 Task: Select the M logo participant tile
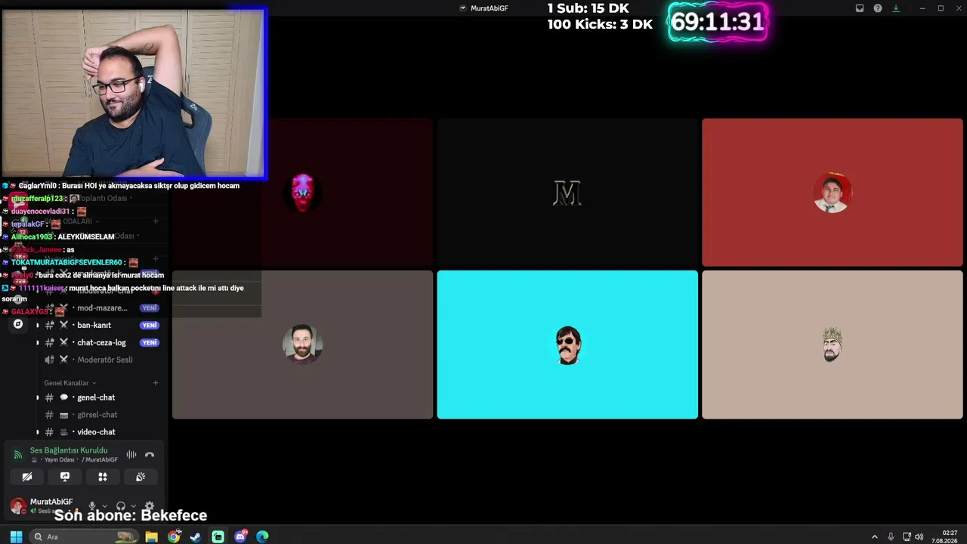point(567,192)
